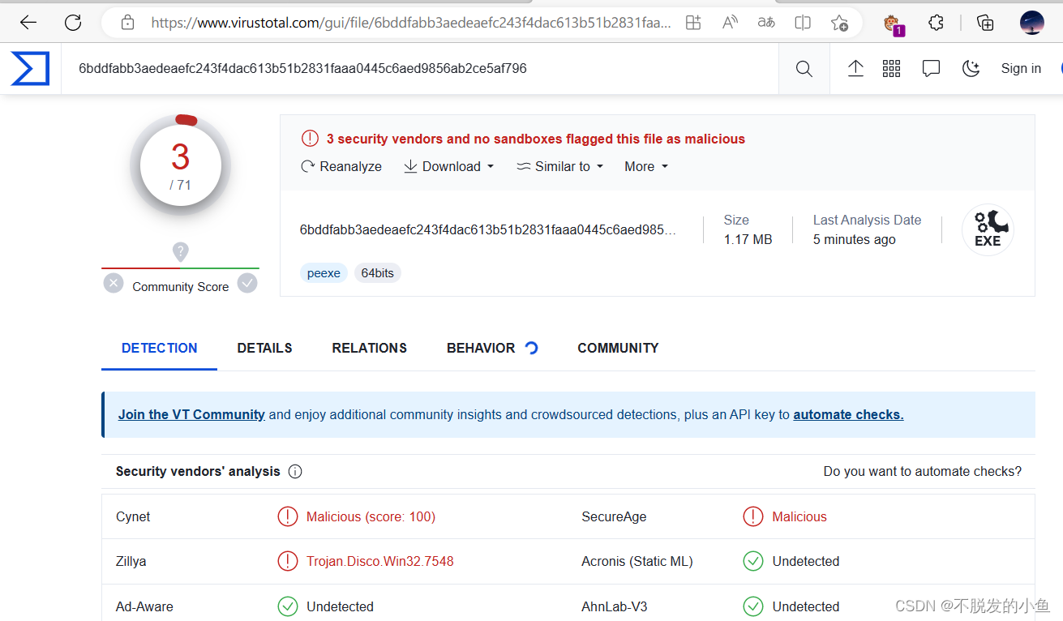This screenshot has width=1063, height=621.
Task: Reload the page with refresh icon
Action: coord(73,23)
